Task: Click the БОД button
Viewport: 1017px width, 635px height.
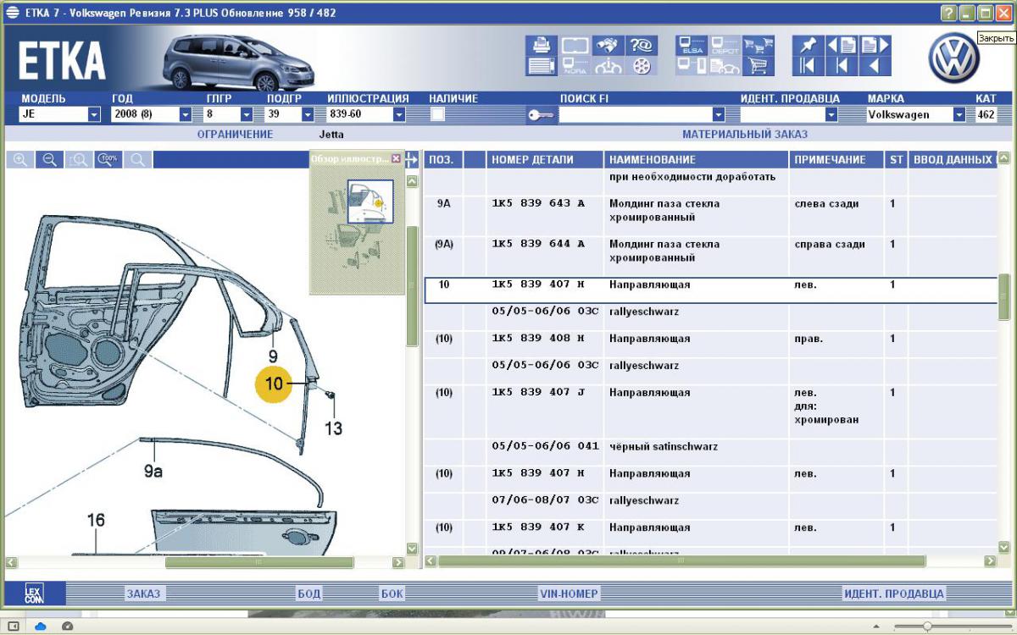Action: [x=309, y=594]
